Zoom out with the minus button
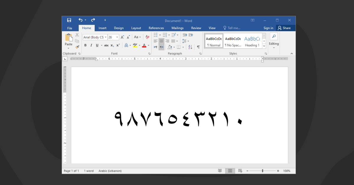The image size is (354, 185). click(x=248, y=171)
